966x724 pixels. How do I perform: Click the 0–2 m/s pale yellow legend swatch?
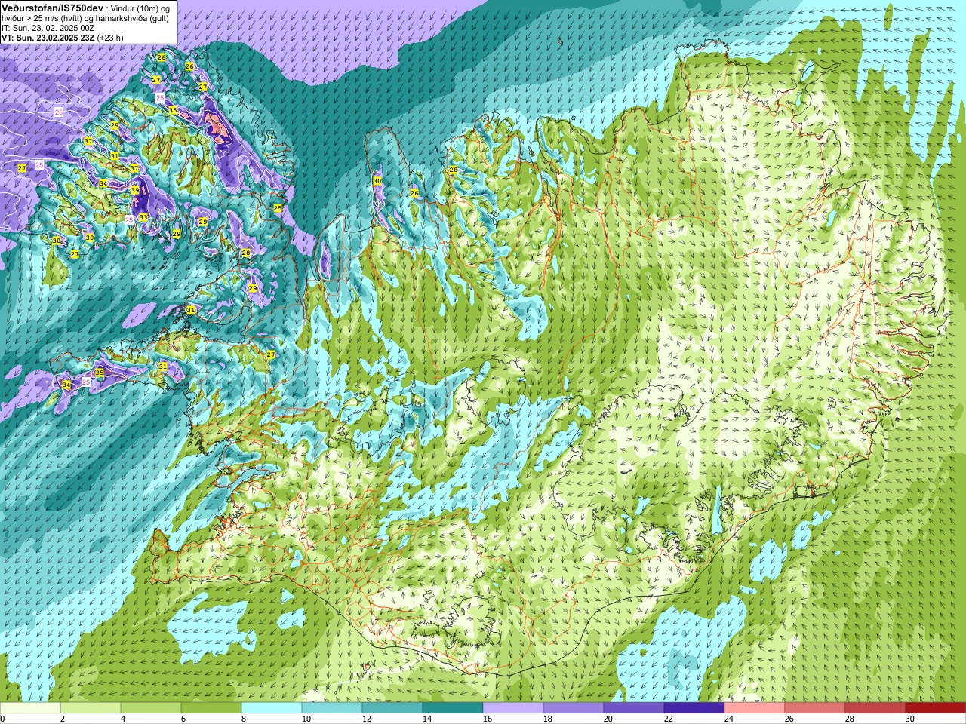(30, 707)
